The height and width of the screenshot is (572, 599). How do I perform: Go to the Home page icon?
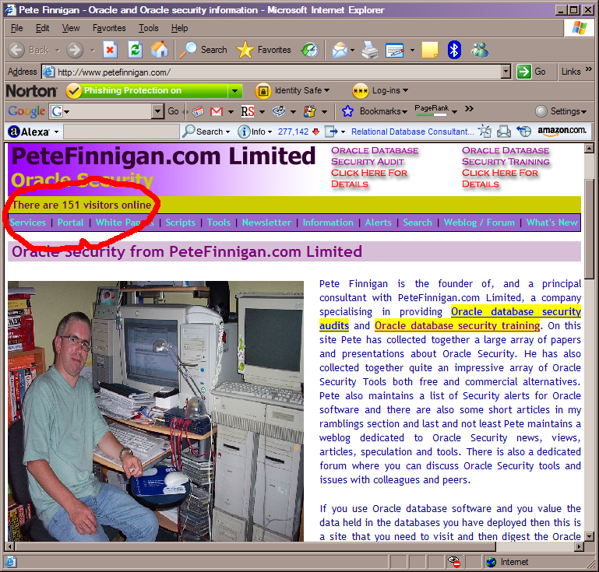click(x=160, y=50)
